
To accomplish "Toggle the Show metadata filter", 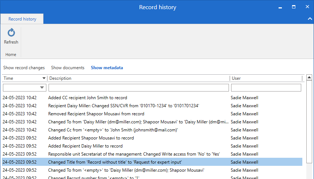I will click(107, 68).
